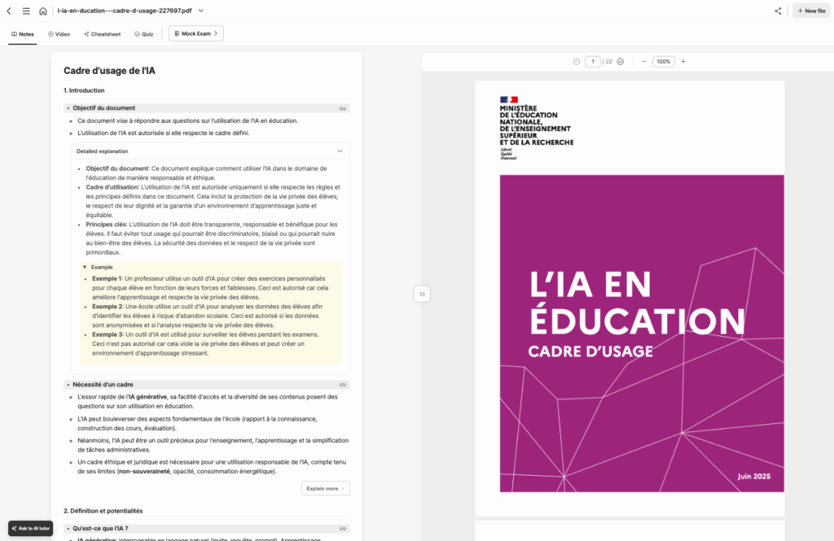
Task: Zoom in the PDF with plus icon
Action: [683, 62]
